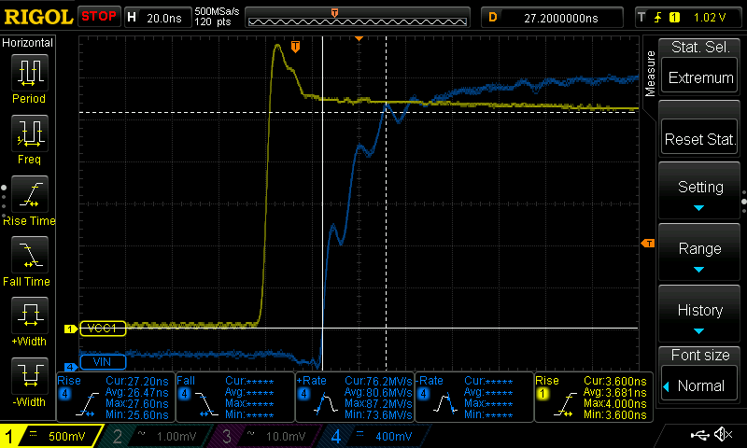Viewport: 747px width, 448px height.
Task: Click +Rate Max:87.2MV/s value
Action: (378, 404)
